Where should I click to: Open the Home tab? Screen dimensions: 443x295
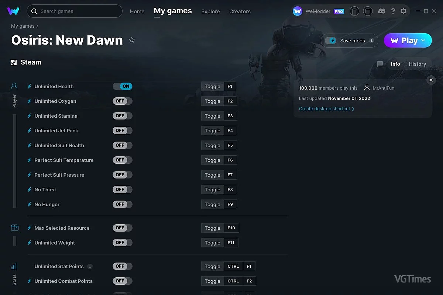click(x=137, y=11)
